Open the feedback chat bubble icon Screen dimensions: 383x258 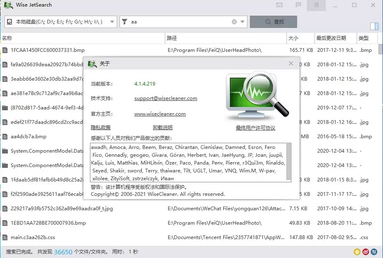[x=298, y=5]
